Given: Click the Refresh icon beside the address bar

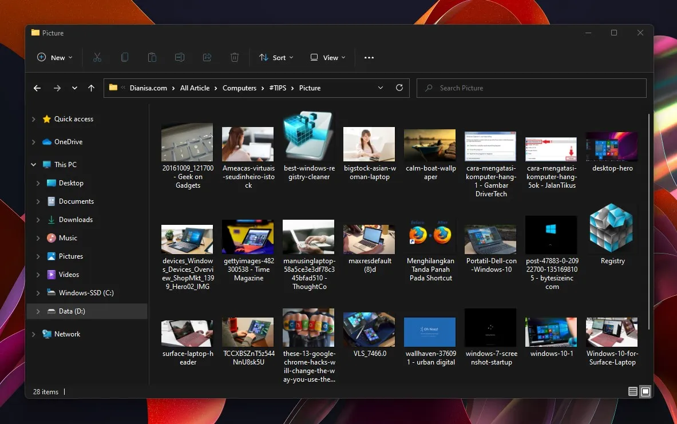Looking at the screenshot, I should pyautogui.click(x=399, y=88).
